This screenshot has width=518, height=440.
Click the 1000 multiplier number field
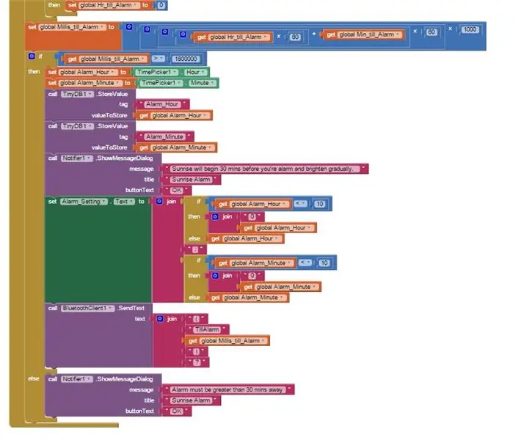point(470,30)
